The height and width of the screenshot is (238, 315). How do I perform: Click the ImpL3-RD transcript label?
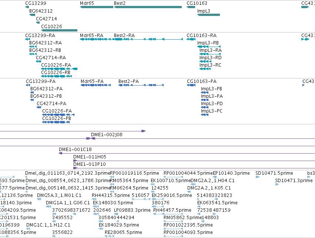(211, 58)
